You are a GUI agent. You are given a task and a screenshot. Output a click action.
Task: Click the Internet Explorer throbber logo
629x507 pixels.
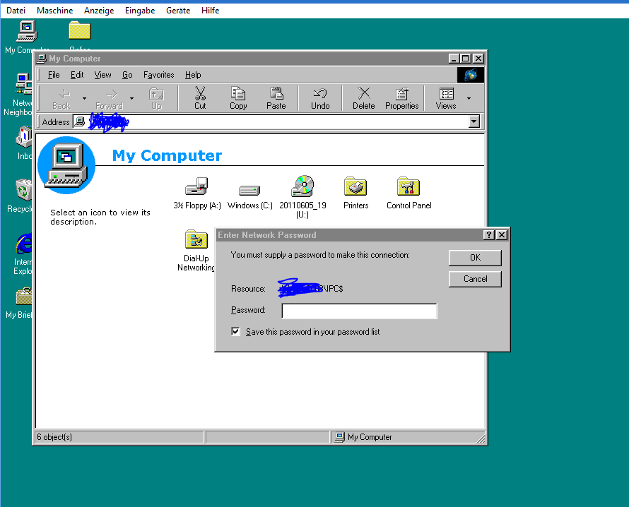471,75
